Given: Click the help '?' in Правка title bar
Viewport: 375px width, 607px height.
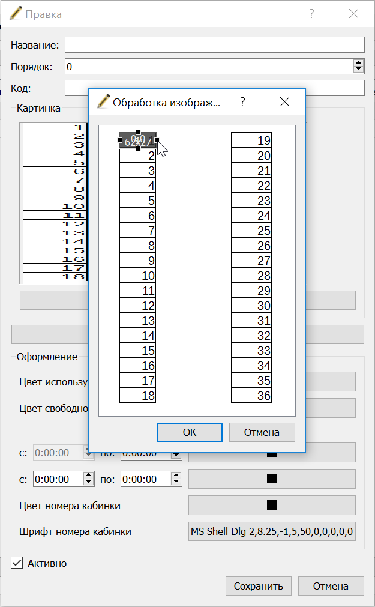Looking at the screenshot, I should (x=311, y=14).
